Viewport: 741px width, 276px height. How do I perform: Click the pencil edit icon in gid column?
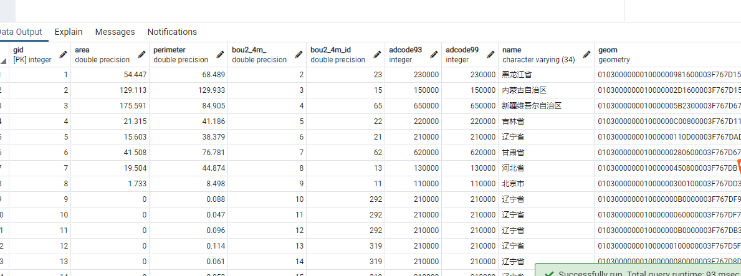(64, 55)
